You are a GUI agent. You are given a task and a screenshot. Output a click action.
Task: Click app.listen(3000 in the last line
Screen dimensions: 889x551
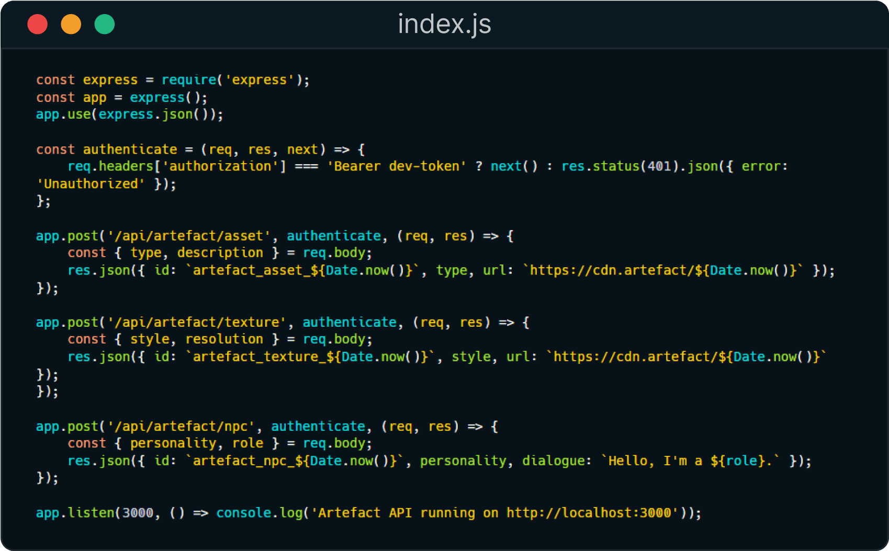coord(95,513)
